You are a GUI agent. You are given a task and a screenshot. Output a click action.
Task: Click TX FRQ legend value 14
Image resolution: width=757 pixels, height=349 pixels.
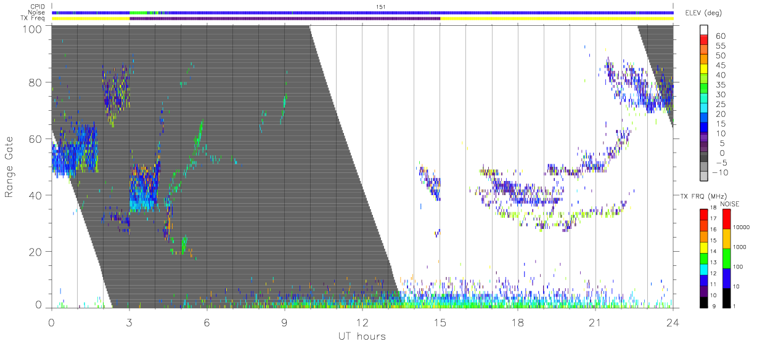coord(713,252)
